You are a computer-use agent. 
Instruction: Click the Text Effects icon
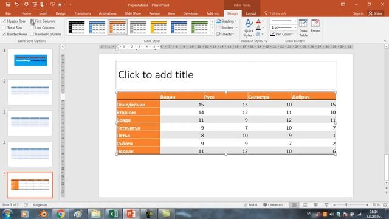(x=258, y=34)
